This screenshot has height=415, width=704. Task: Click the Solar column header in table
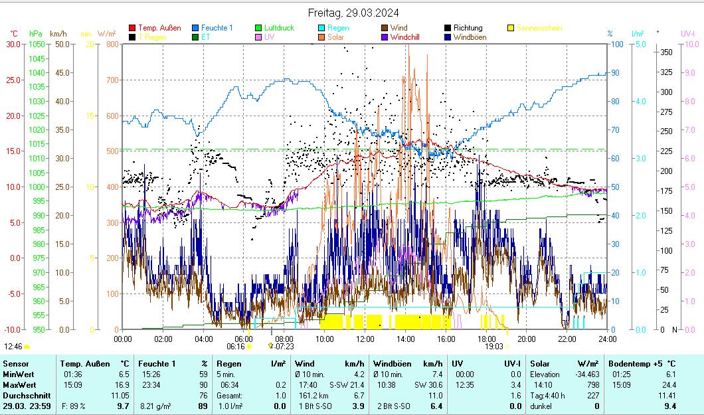click(540, 364)
